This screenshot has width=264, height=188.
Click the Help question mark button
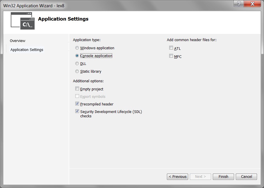point(238,4)
